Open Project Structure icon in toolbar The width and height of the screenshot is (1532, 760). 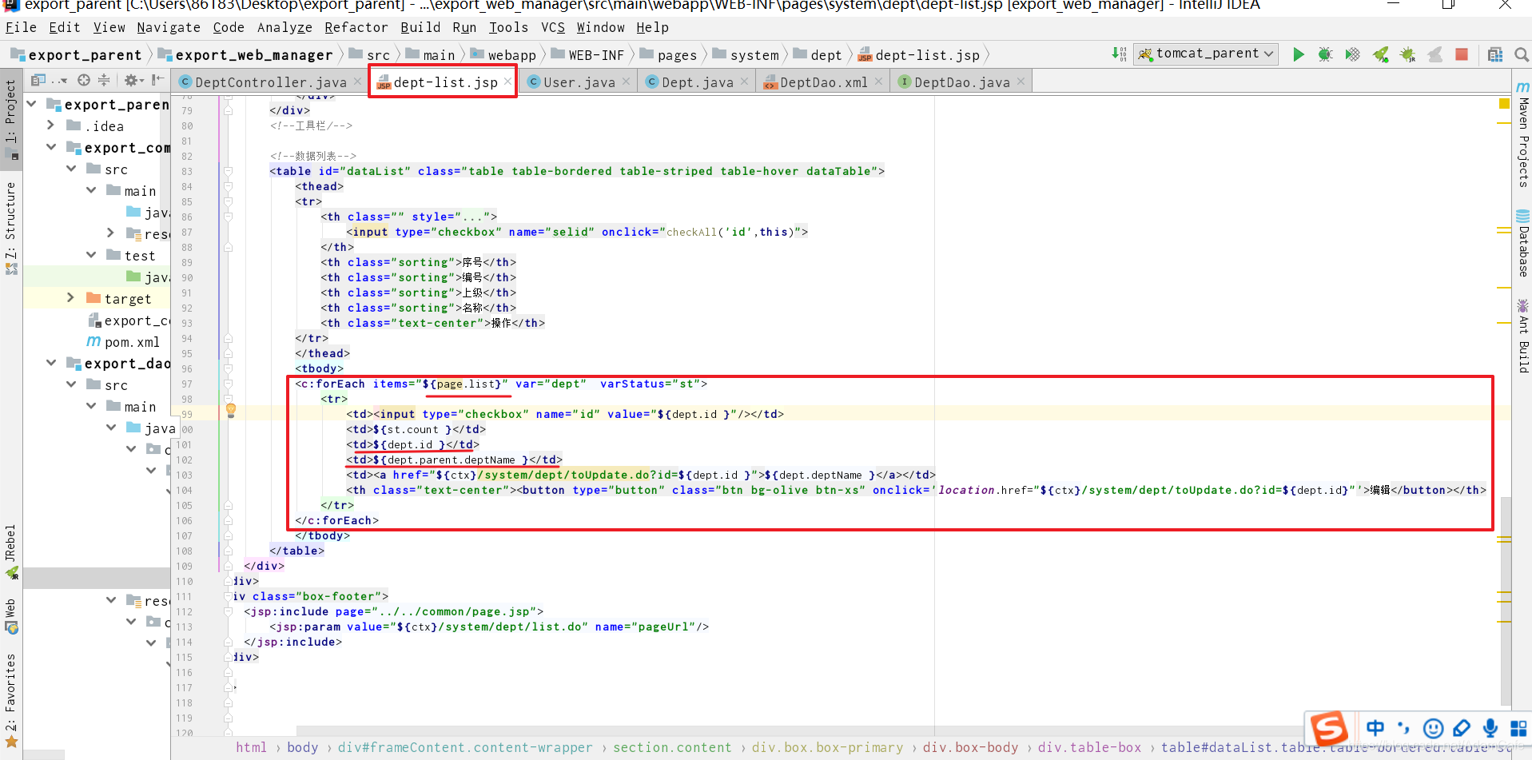click(1495, 54)
